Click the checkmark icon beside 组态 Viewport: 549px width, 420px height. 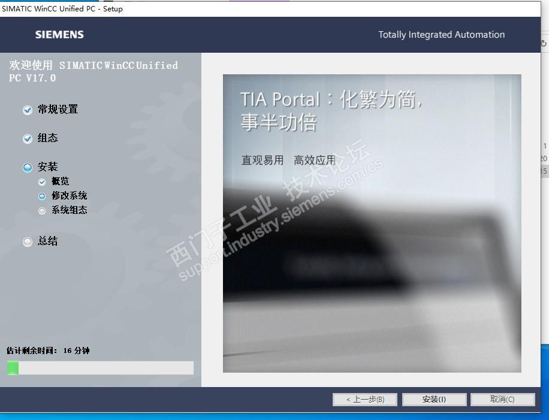coord(28,139)
